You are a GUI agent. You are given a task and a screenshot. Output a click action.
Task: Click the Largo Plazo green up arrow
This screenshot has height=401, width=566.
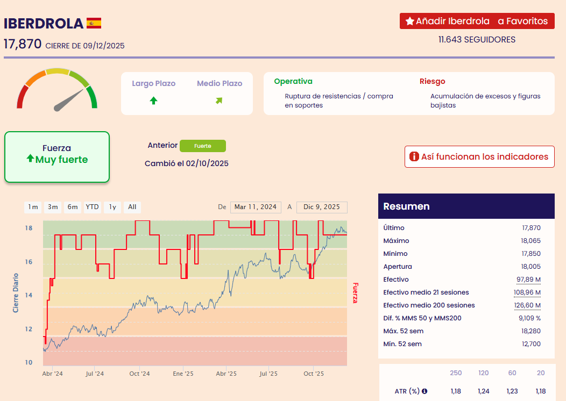pos(153,101)
